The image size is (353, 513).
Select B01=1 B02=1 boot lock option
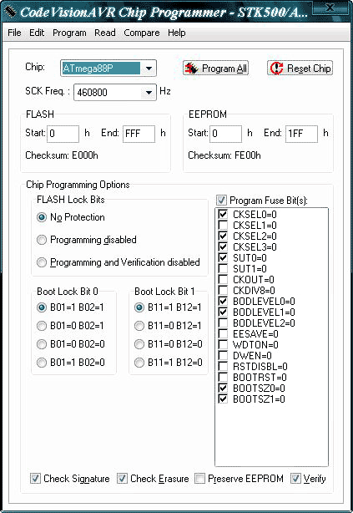tap(42, 307)
